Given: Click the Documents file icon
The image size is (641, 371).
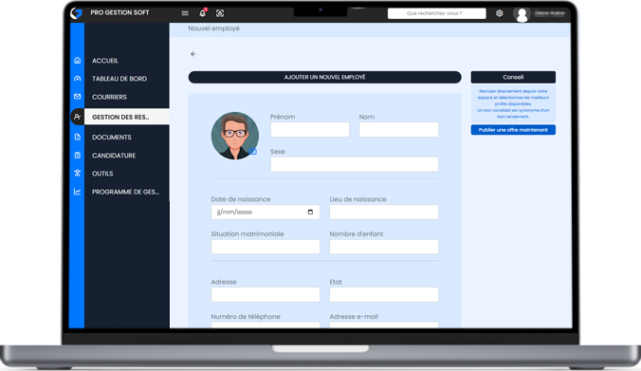Looking at the screenshot, I should pyautogui.click(x=77, y=137).
